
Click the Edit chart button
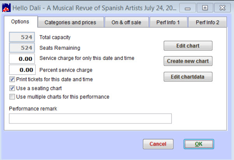(x=188, y=46)
